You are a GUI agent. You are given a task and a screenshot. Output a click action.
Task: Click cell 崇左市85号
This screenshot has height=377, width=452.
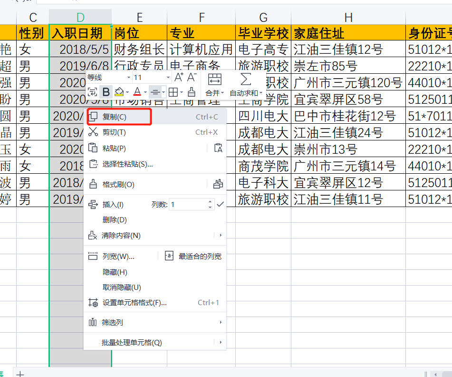(x=348, y=66)
